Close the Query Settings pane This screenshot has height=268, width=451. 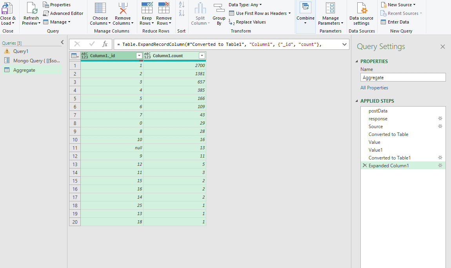tap(443, 47)
